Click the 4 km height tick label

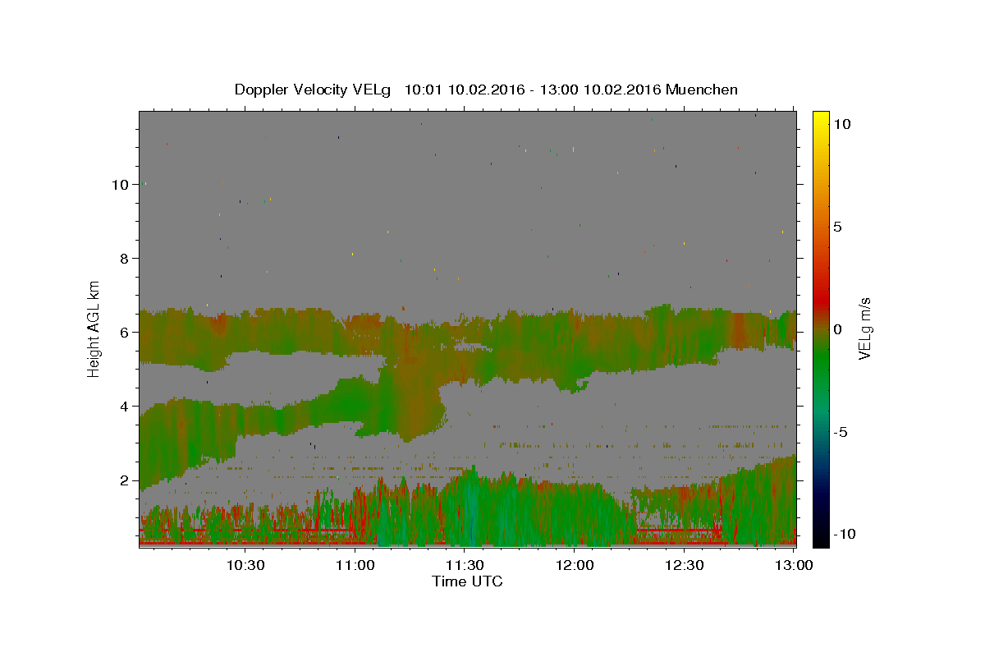pyautogui.click(x=124, y=407)
